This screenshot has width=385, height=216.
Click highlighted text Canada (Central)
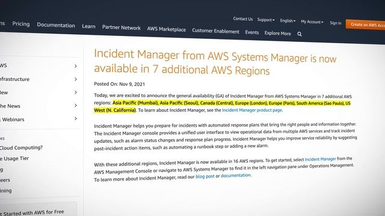tap(217, 103)
